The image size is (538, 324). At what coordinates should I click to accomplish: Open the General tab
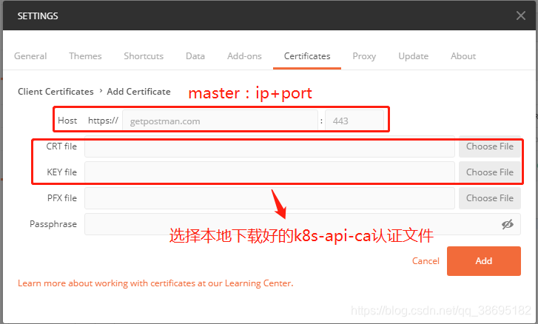[x=30, y=56]
